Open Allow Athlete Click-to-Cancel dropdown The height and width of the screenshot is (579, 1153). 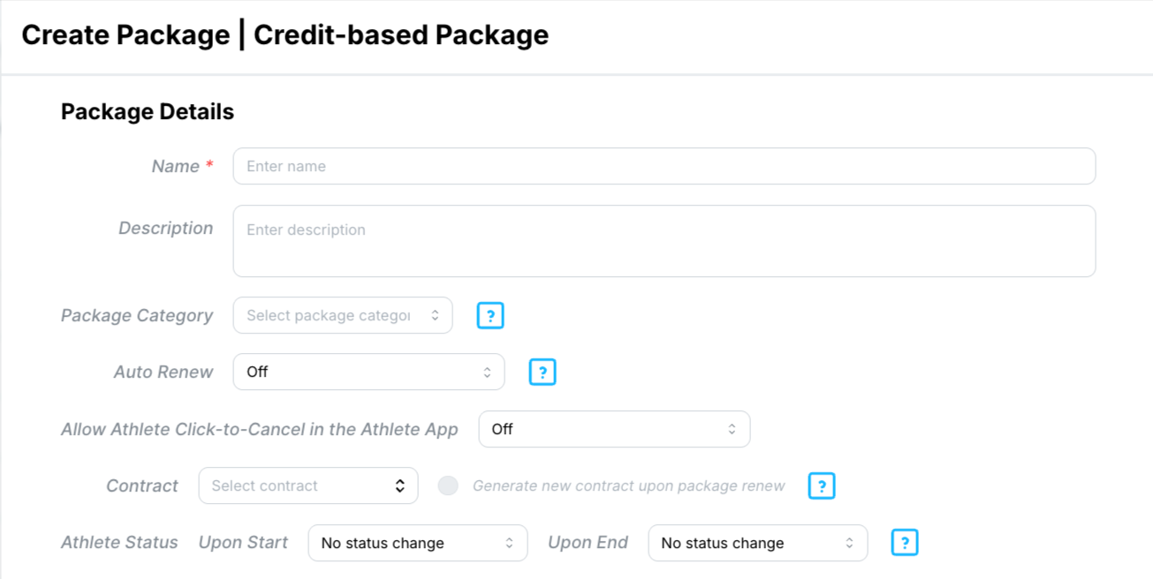[x=614, y=429]
